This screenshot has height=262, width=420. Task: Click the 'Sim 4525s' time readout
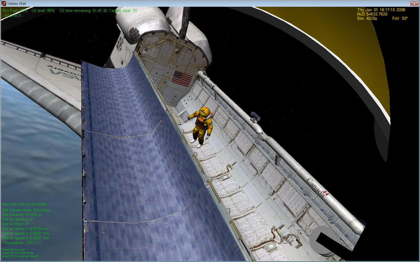pos(367,19)
